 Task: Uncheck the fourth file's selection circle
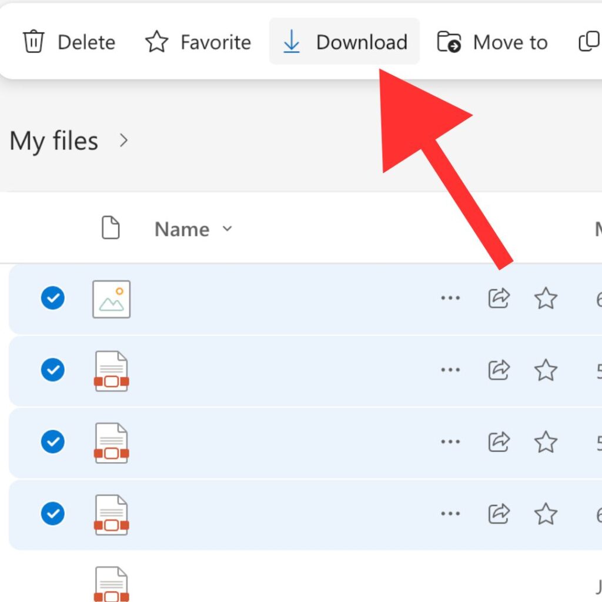(x=53, y=514)
